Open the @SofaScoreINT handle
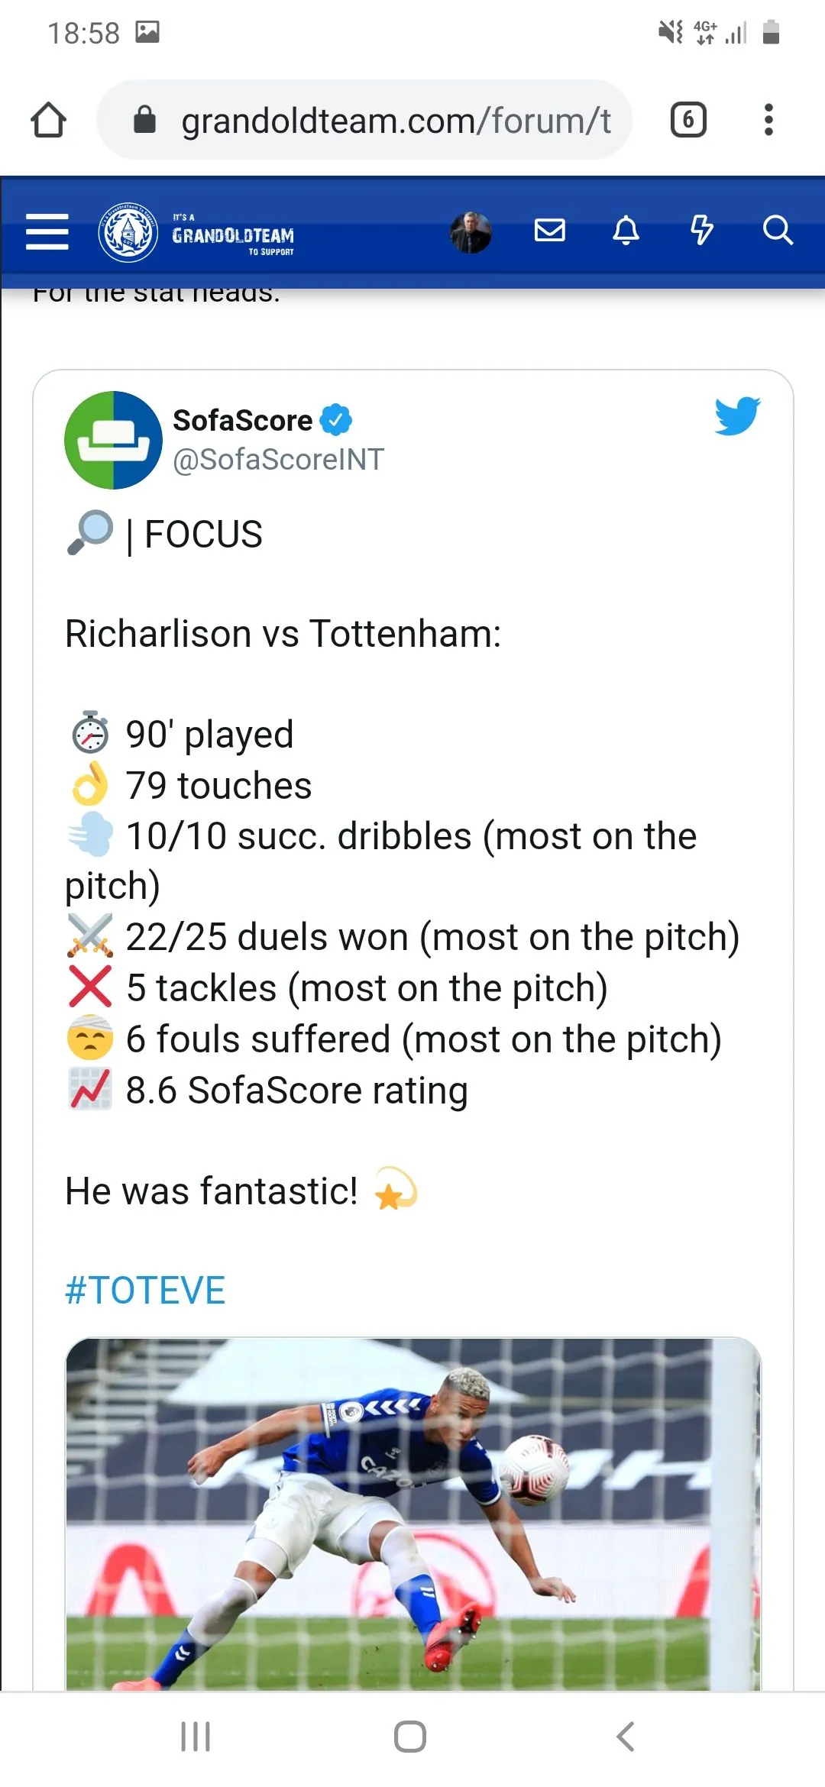 tap(278, 459)
